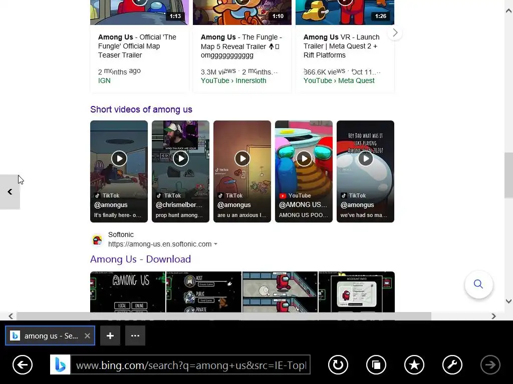Click the floating search magnifier button
Viewport: 513px width, 384px height.
click(x=478, y=284)
